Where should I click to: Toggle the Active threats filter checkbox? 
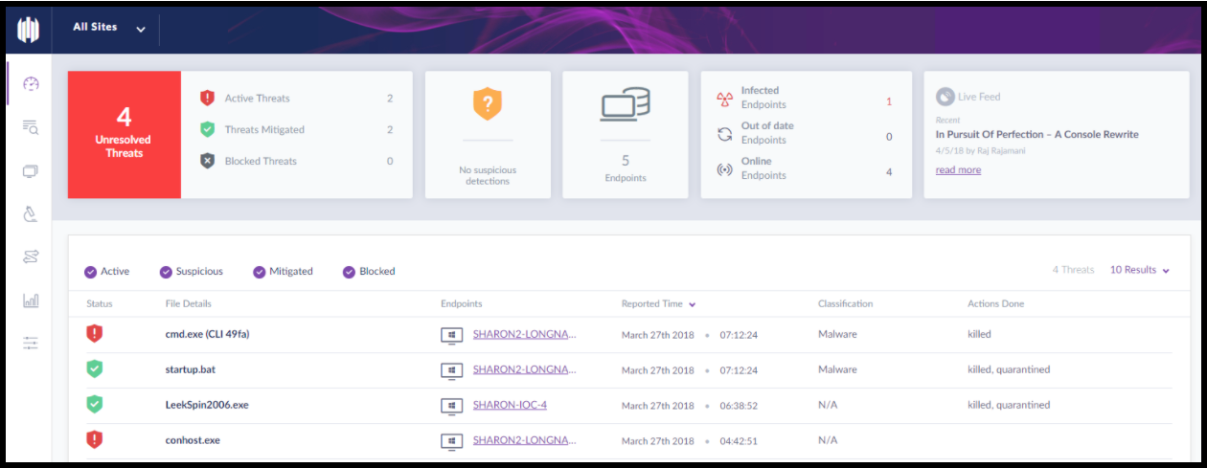coord(91,272)
